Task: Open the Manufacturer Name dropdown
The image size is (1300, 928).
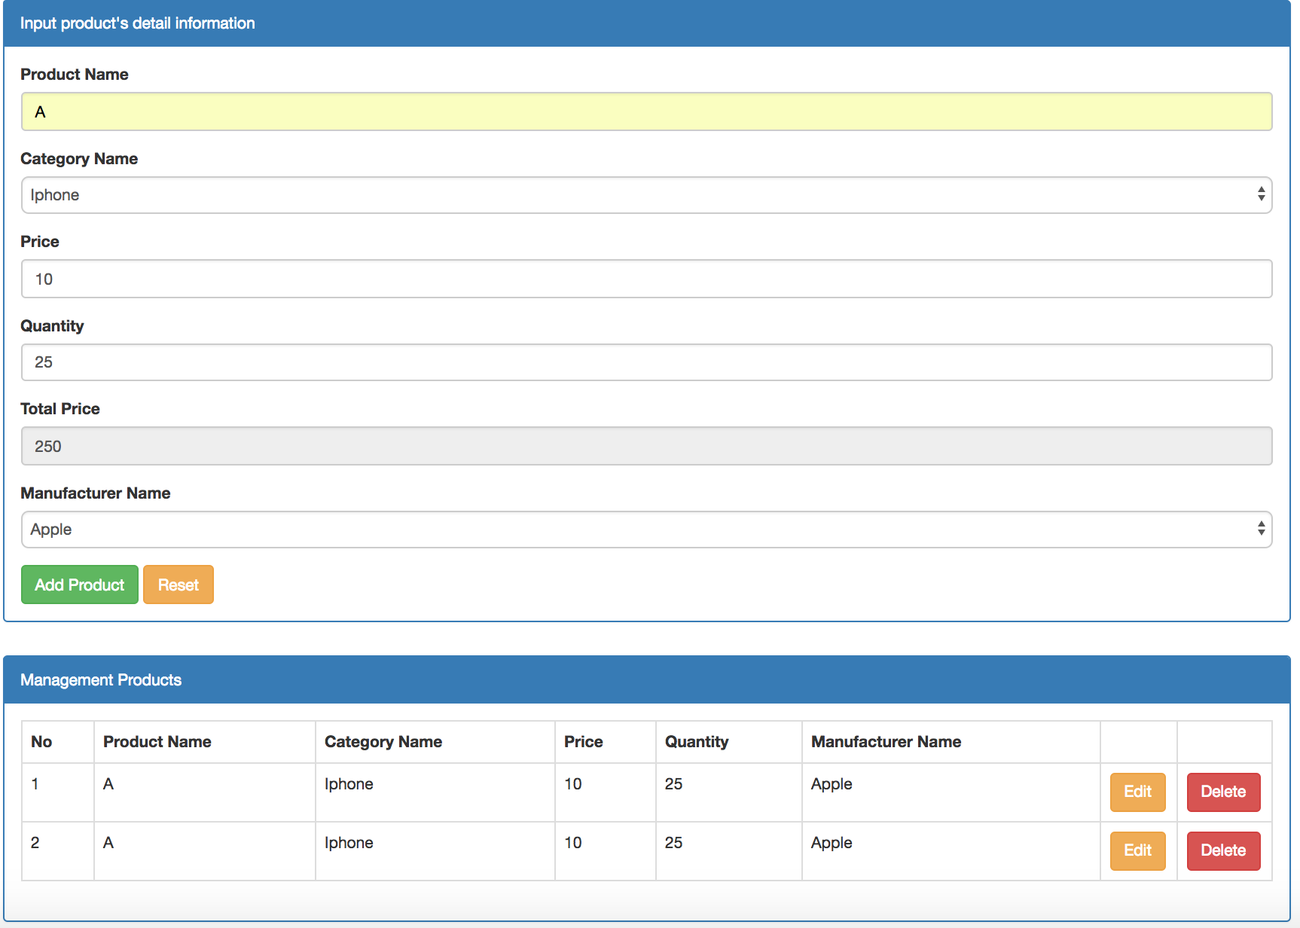Action: (x=646, y=530)
